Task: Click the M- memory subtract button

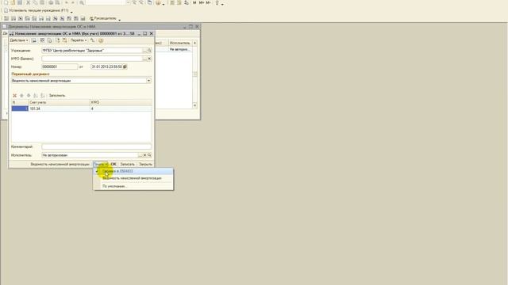Action: click(208, 2)
